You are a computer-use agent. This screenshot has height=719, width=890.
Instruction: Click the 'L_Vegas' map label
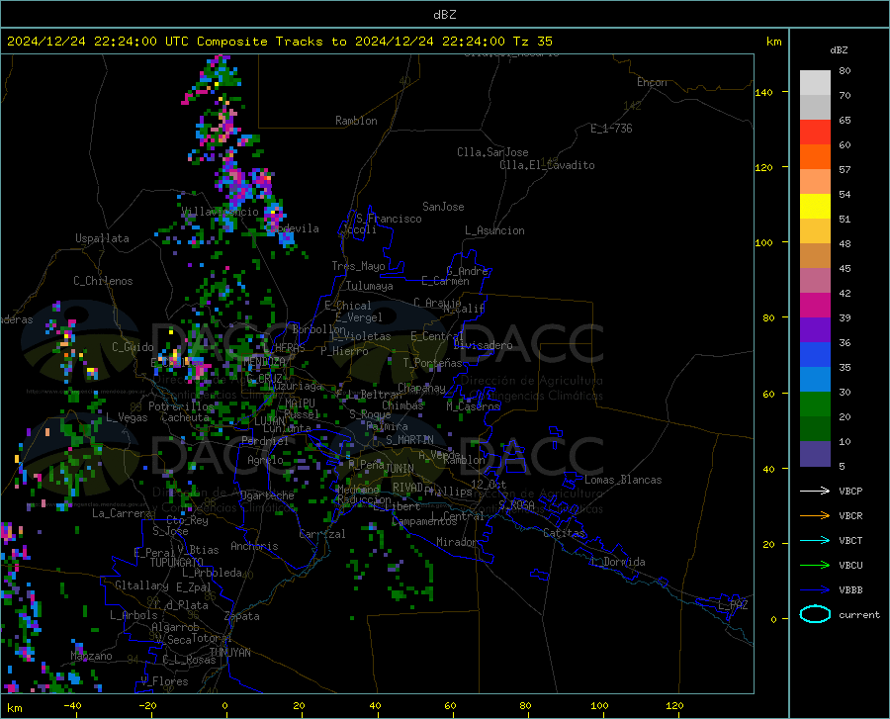click(127, 417)
